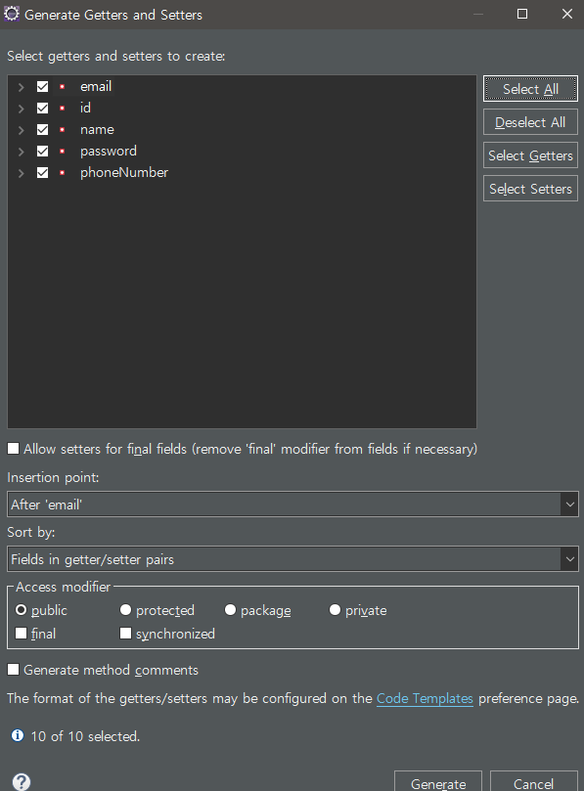Viewport: 584px width, 791px height.
Task: Cancel the dialog
Action: pyautogui.click(x=534, y=782)
